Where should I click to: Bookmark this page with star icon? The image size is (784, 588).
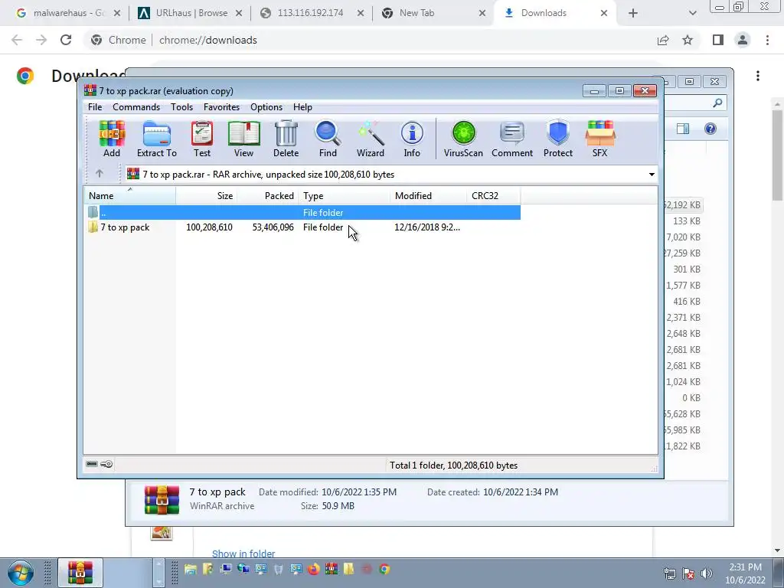point(688,40)
